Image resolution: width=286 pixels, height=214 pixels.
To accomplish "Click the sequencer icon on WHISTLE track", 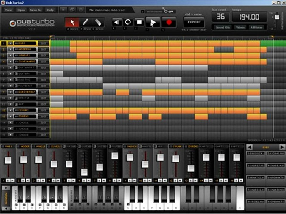I will [x=16, y=98].
